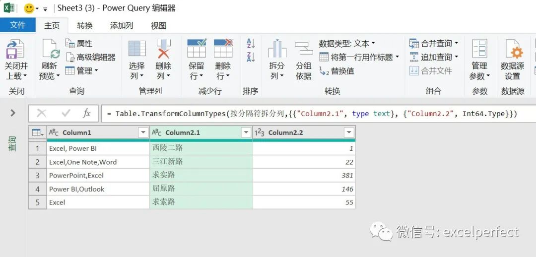This screenshot has width=536, height=257.
Task: Select cell '求索路'
Action: click(201, 202)
